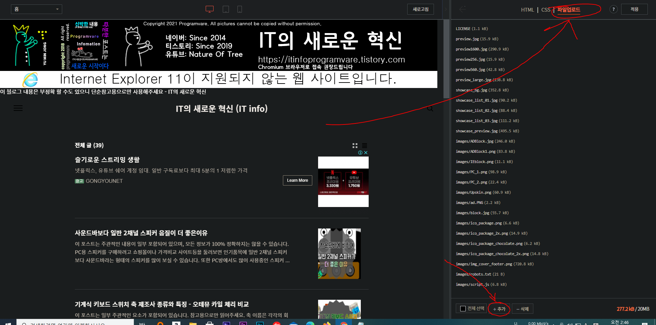Select the images/PC_1.png file entry

coord(481,172)
